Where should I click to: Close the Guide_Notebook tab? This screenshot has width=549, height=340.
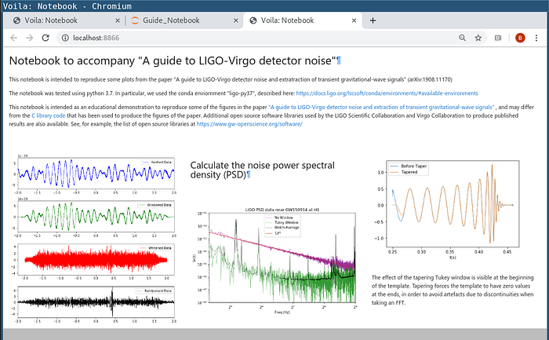[236, 20]
